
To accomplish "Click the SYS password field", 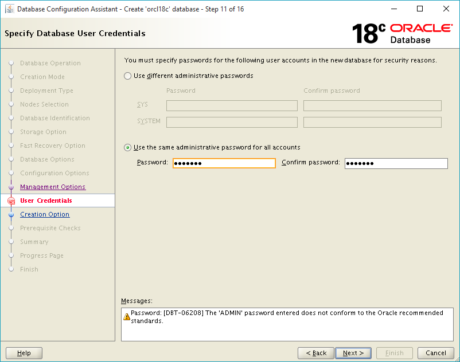I will [x=232, y=106].
